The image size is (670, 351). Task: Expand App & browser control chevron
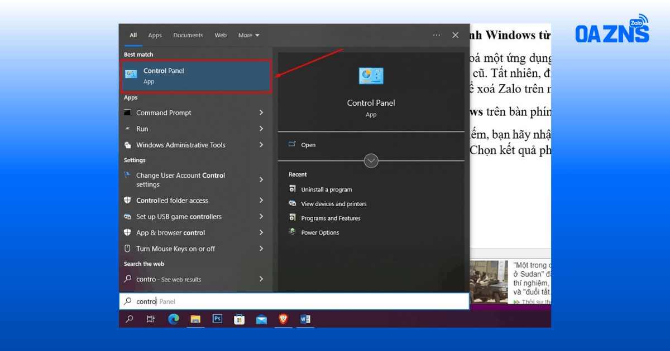click(261, 233)
